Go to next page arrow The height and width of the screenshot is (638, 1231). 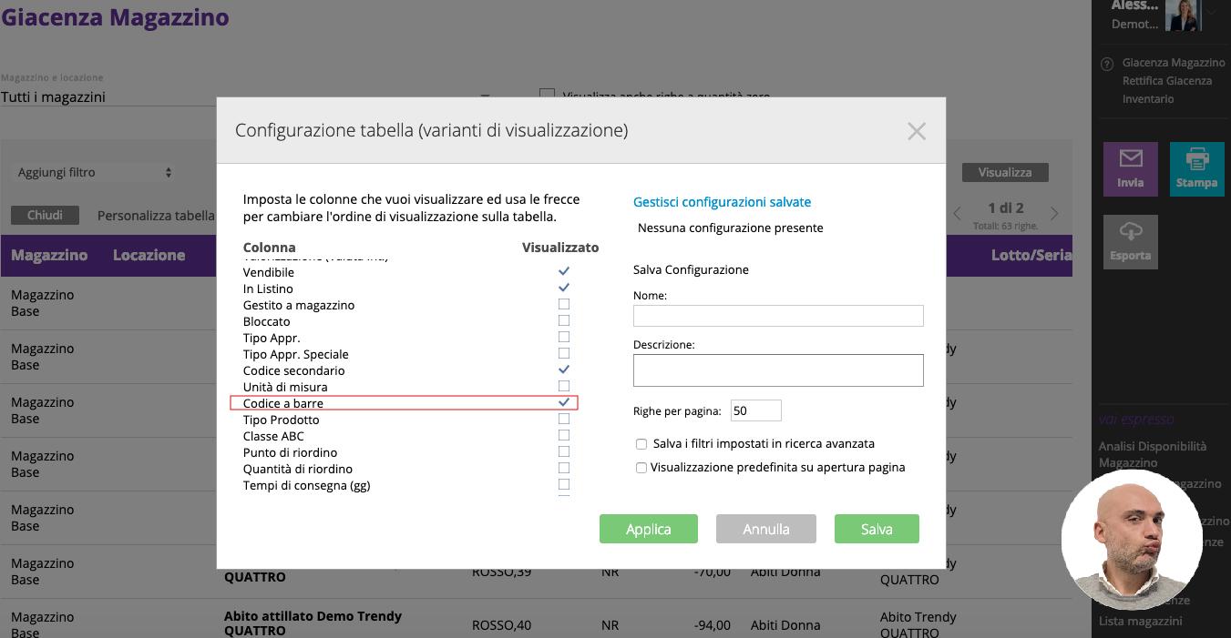coord(1054,214)
